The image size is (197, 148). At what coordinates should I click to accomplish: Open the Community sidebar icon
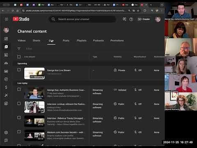pyautogui.click(x=6, y=63)
